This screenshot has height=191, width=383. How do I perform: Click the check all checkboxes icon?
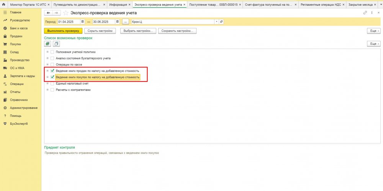coord(48,44)
